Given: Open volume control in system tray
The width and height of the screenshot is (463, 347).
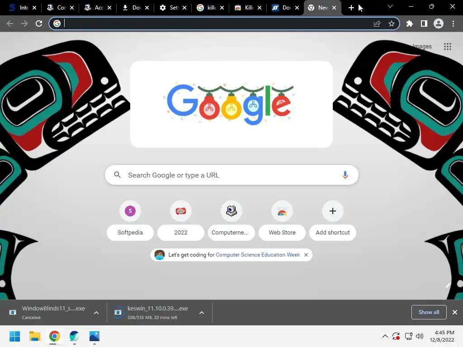Looking at the screenshot, I should pyautogui.click(x=419, y=336).
